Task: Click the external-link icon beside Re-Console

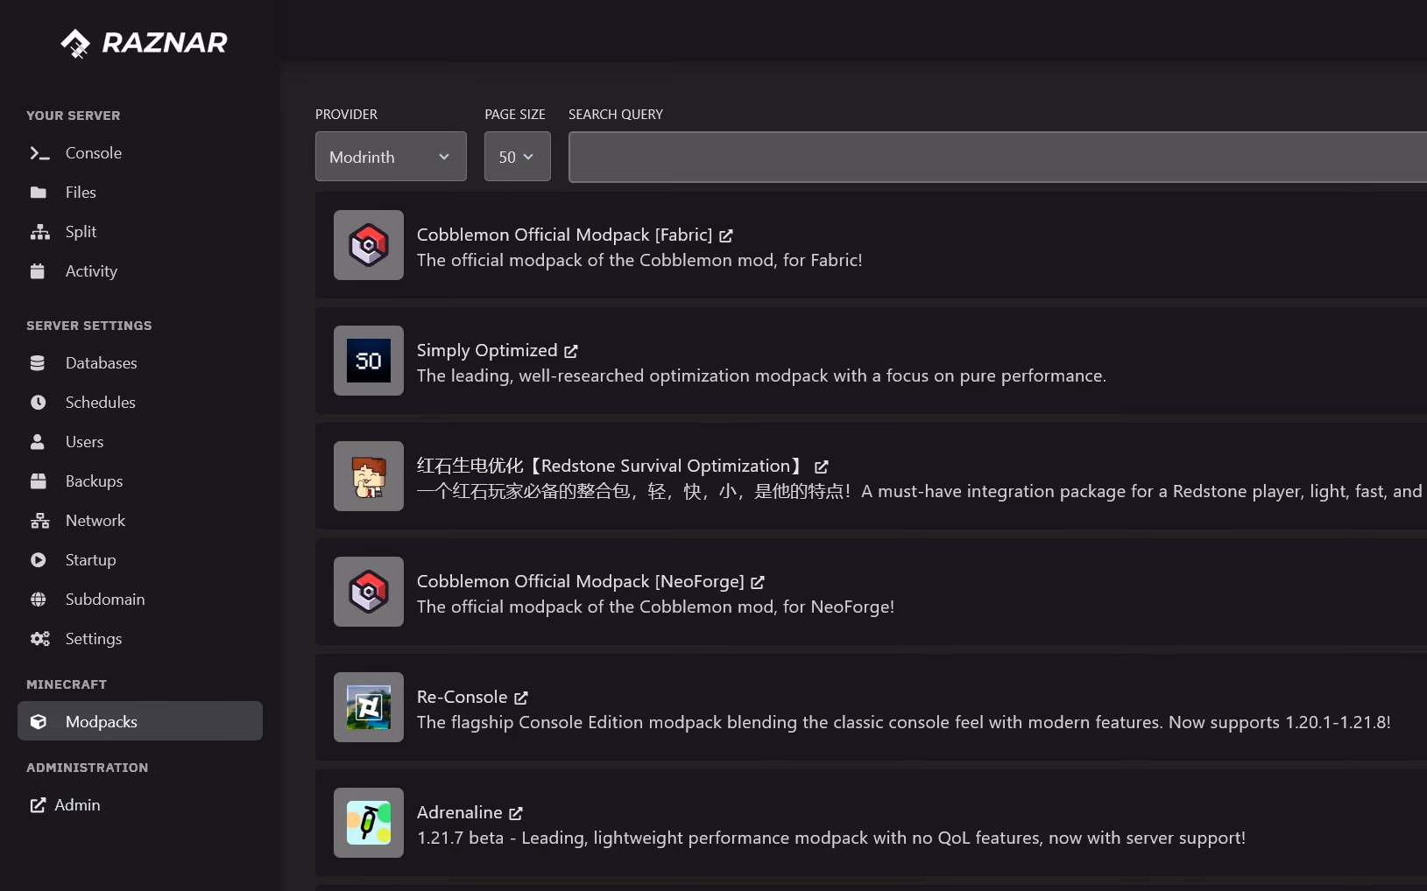Action: pos(521,698)
